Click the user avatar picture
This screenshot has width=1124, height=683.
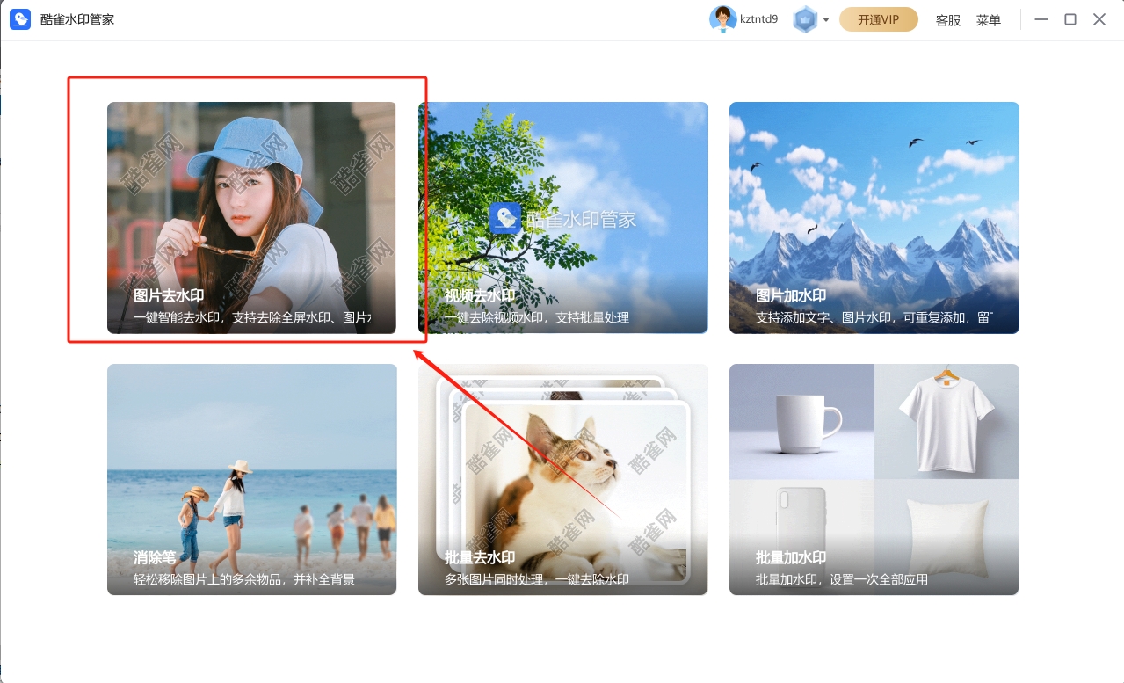(x=723, y=18)
